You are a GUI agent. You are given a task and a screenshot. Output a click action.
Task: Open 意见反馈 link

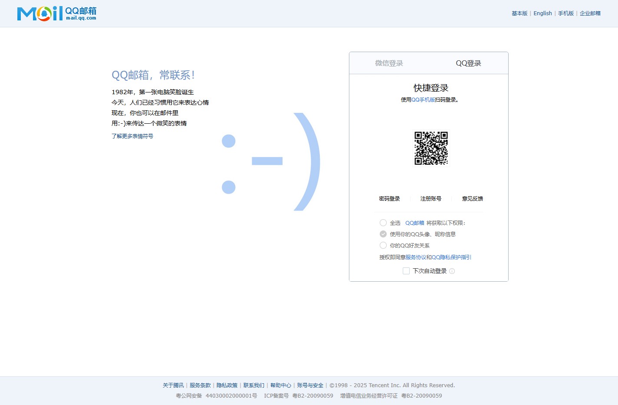[473, 199]
